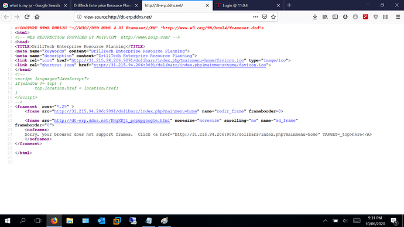
Task: Open the notification action center
Action: click(x=394, y=221)
